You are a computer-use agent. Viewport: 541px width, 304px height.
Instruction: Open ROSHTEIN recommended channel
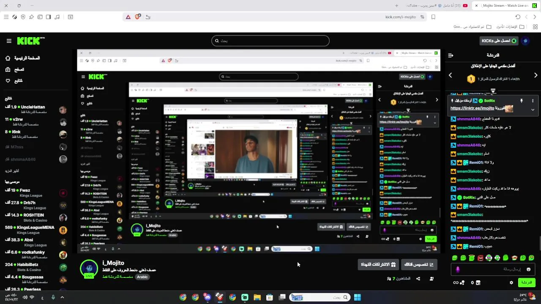(x=36, y=217)
